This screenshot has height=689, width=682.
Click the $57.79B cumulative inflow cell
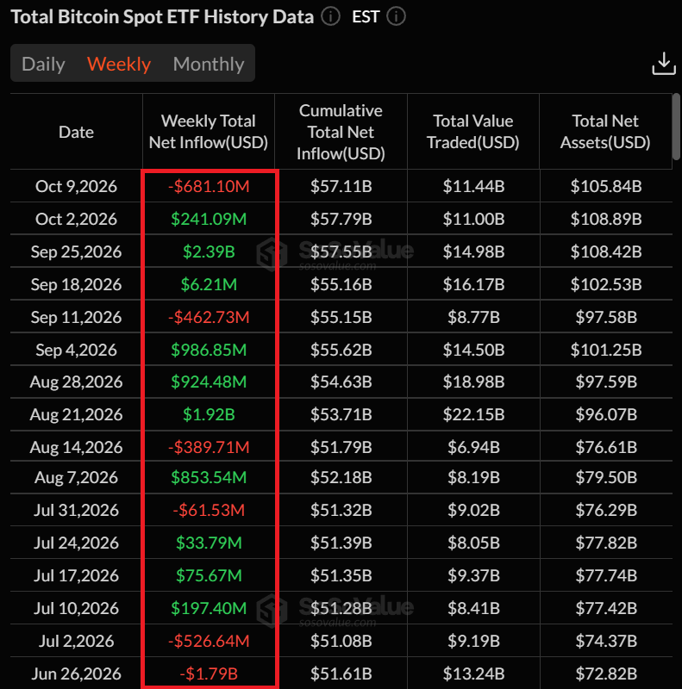(x=341, y=219)
